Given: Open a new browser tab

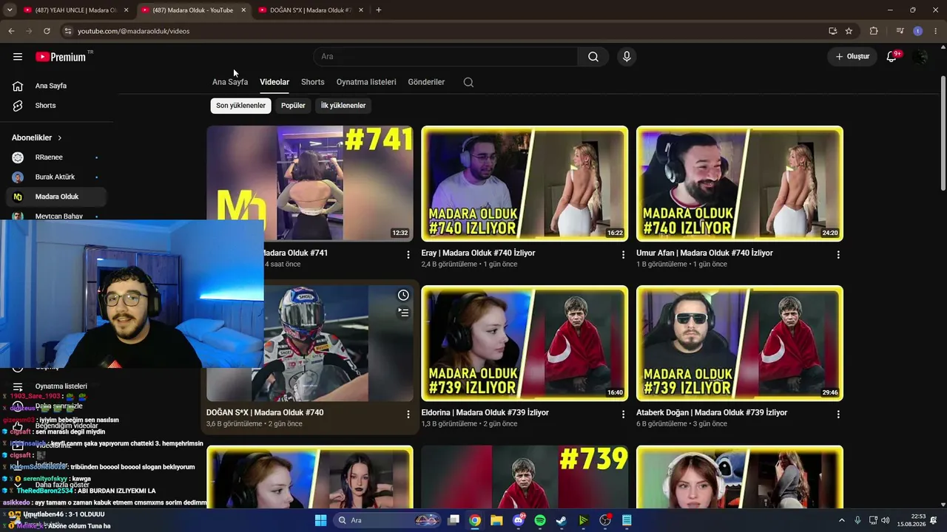Looking at the screenshot, I should click(x=379, y=10).
